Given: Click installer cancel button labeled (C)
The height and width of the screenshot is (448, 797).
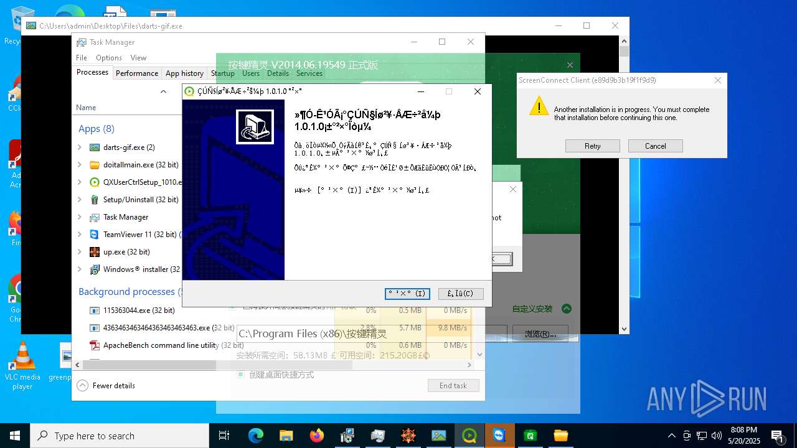Looking at the screenshot, I should tap(461, 294).
